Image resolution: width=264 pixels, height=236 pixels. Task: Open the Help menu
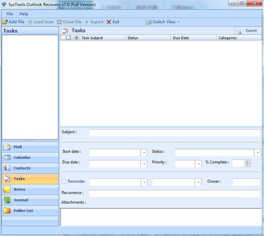point(24,14)
